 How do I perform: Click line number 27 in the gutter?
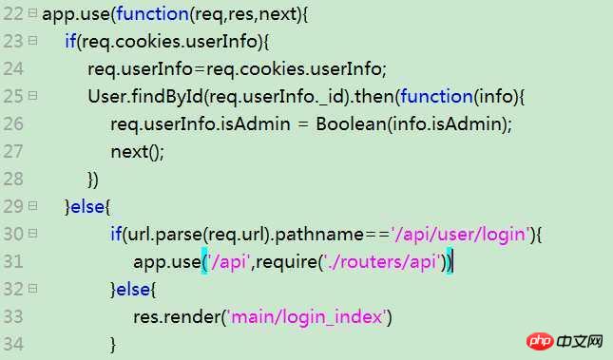pos(13,151)
